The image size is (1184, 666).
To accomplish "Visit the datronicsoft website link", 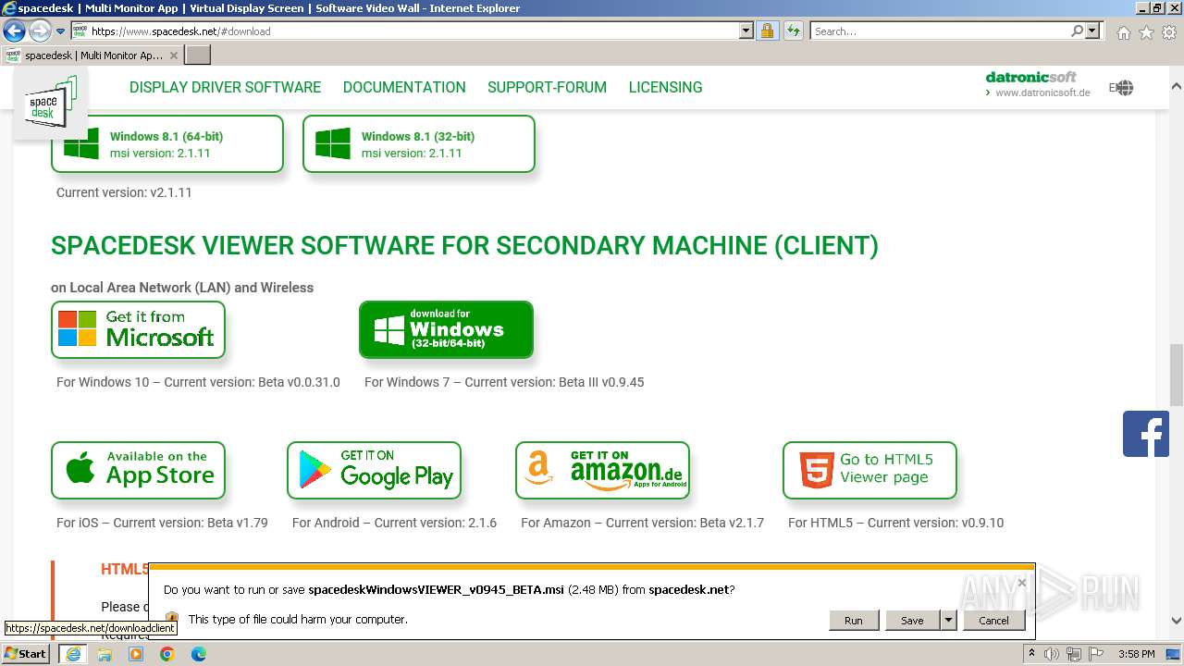I will point(1038,84).
